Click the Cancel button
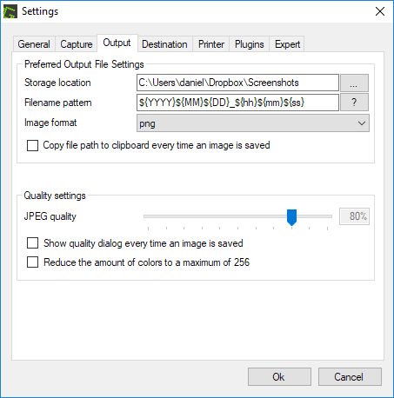This screenshot has height=398, width=394. tap(350, 377)
